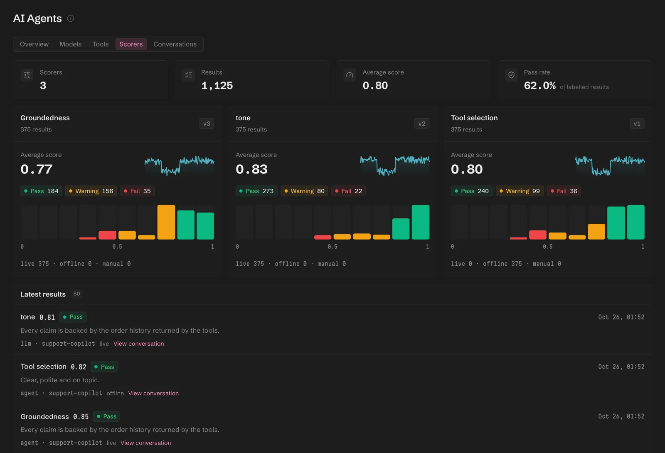
Task: Click the Pass rate shield icon
Action: click(x=511, y=75)
